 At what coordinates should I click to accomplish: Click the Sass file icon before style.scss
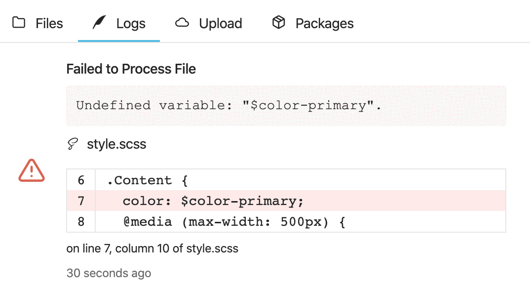(73, 144)
